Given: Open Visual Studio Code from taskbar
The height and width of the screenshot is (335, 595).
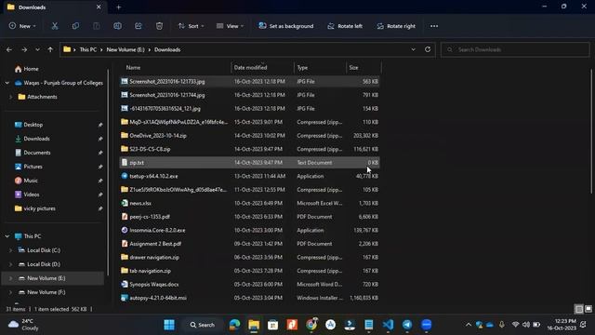Looking at the screenshot, I should (388, 325).
